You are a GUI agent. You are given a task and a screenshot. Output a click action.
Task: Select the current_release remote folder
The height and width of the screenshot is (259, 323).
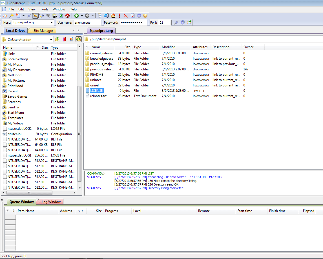pos(101,53)
